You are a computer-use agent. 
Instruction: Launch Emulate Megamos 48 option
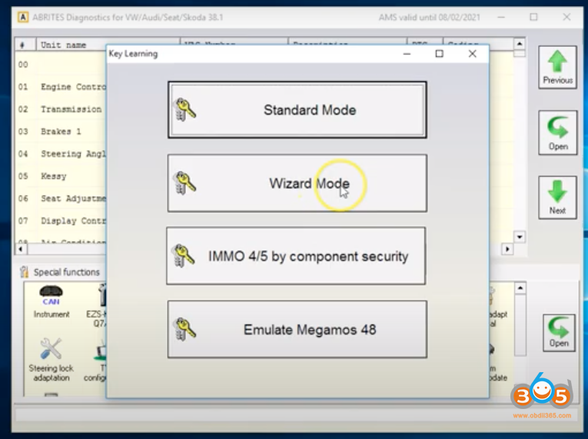click(x=297, y=329)
